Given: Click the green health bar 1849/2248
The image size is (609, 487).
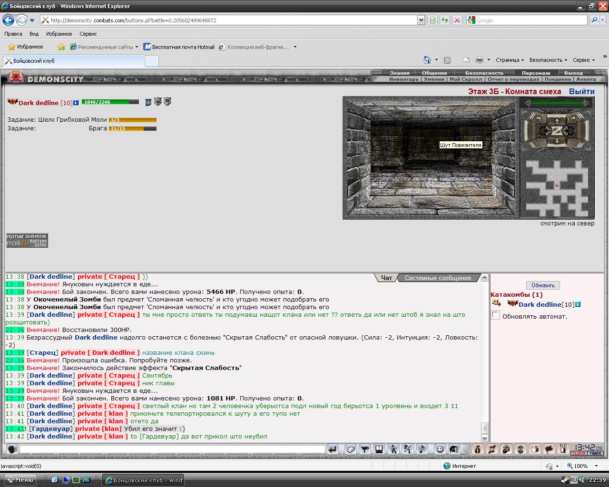Looking at the screenshot, I should pyautogui.click(x=110, y=102).
